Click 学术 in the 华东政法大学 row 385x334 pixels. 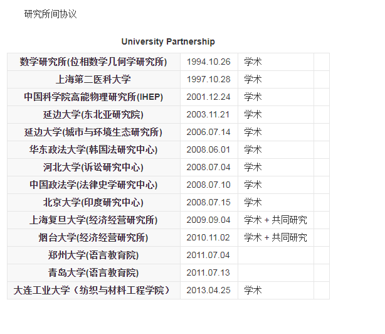pos(253,149)
